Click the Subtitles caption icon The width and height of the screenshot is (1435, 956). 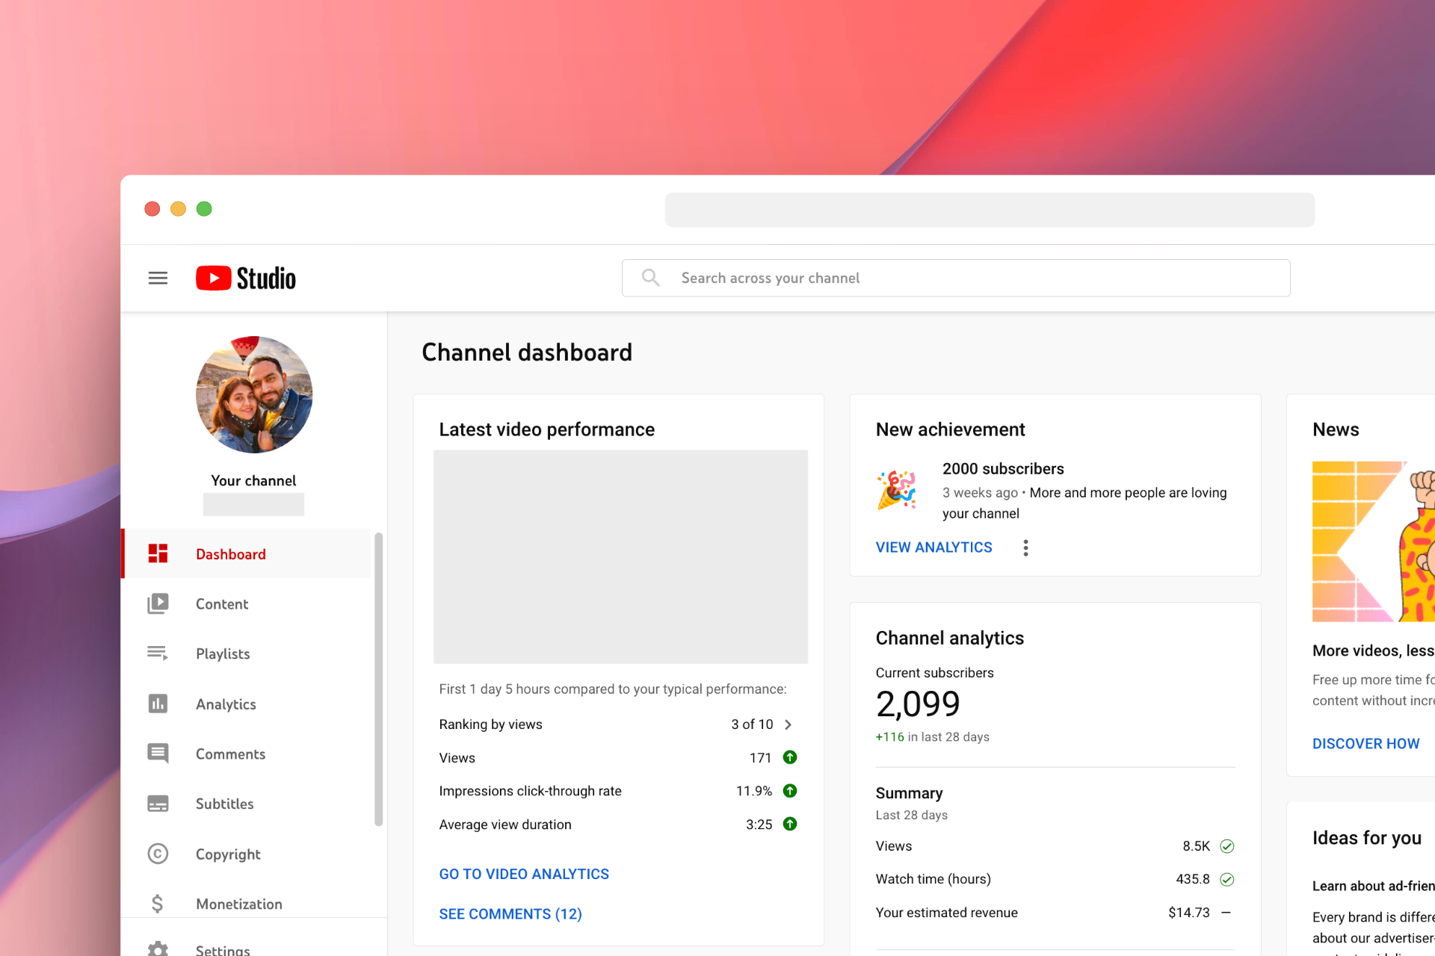158,804
